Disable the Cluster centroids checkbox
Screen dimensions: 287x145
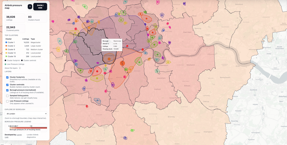click(x=7, y=85)
